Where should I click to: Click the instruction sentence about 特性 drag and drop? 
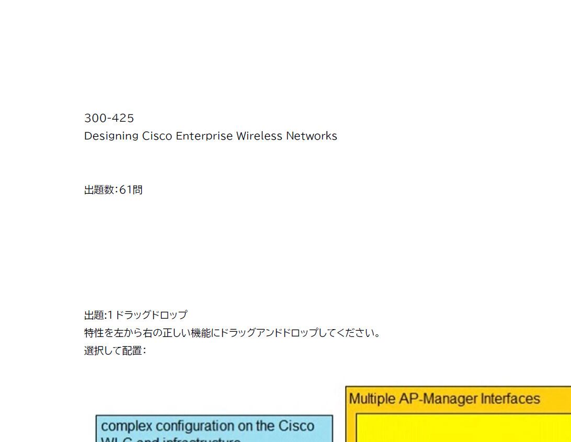pyautogui.click(x=232, y=332)
